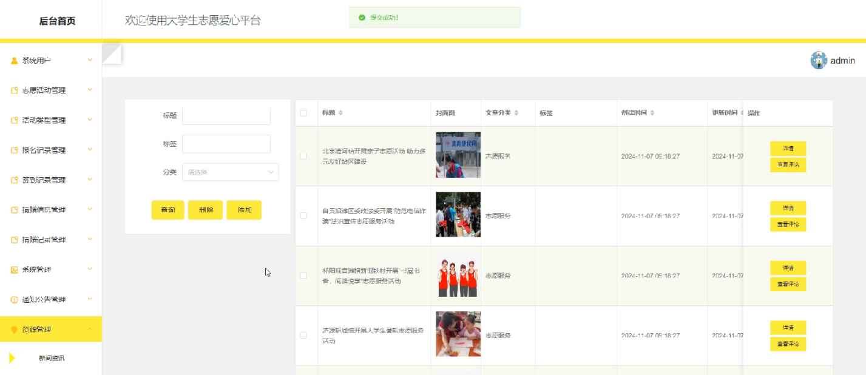
Task: Tick the checkbox for the 防范电信诈骗 article row
Action: tap(303, 215)
